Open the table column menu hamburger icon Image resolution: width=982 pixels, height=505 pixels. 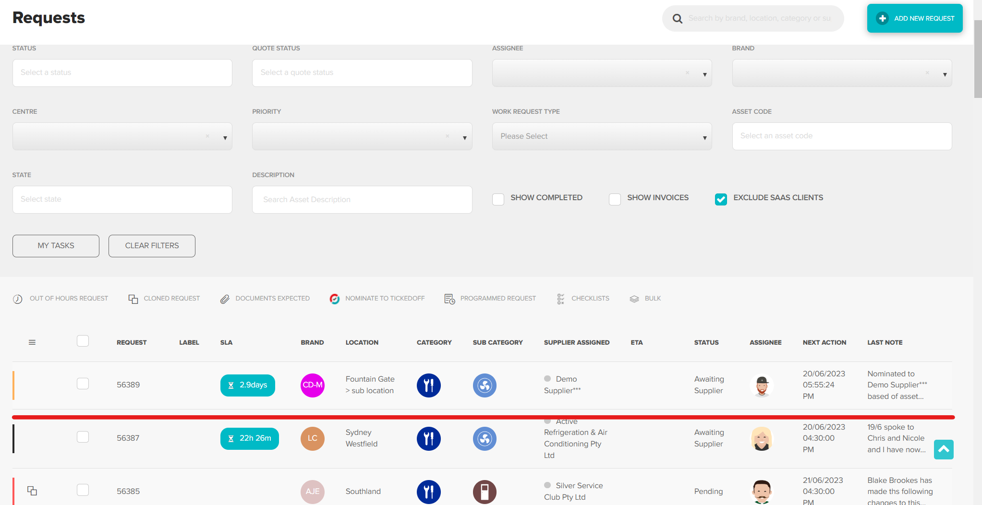[x=32, y=342]
